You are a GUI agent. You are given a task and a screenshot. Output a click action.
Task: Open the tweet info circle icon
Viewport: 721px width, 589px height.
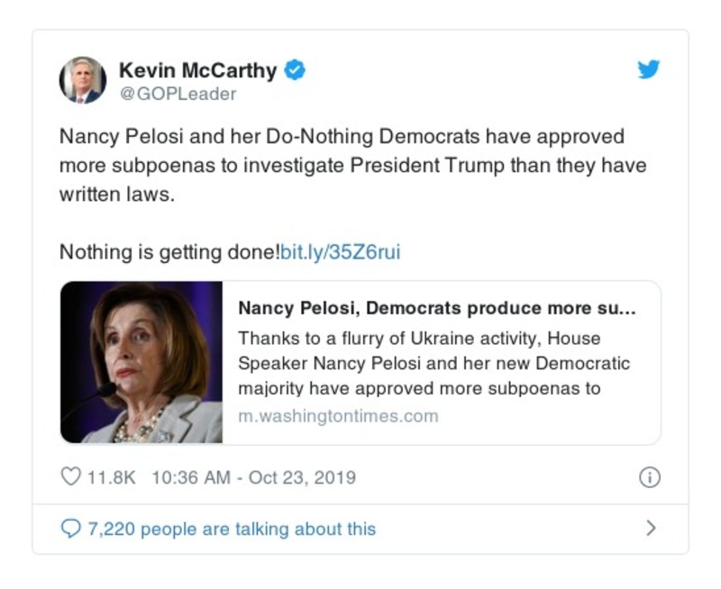click(x=649, y=477)
